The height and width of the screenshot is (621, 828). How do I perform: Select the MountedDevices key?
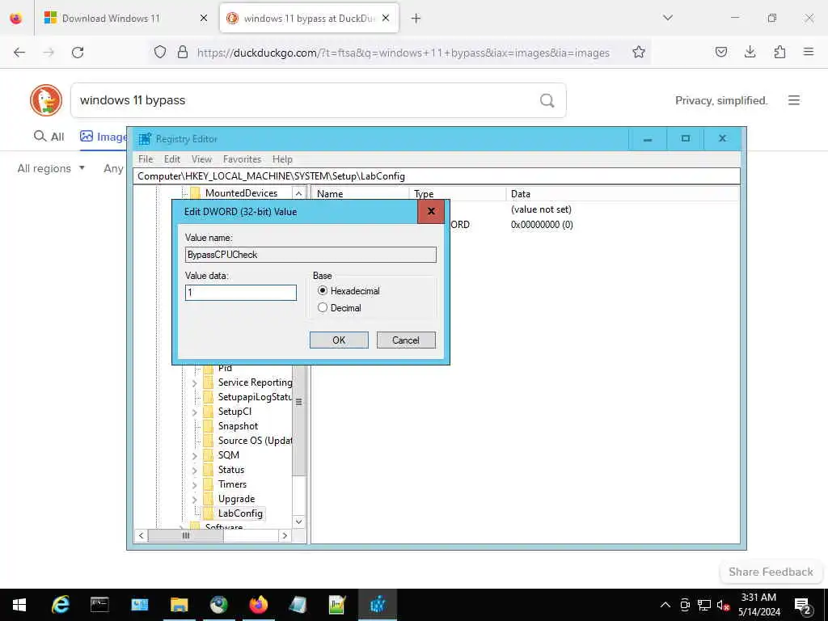click(241, 193)
